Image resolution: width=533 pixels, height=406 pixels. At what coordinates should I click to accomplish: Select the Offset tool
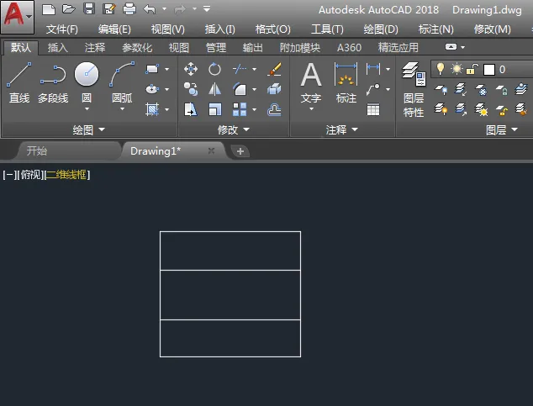coord(274,110)
